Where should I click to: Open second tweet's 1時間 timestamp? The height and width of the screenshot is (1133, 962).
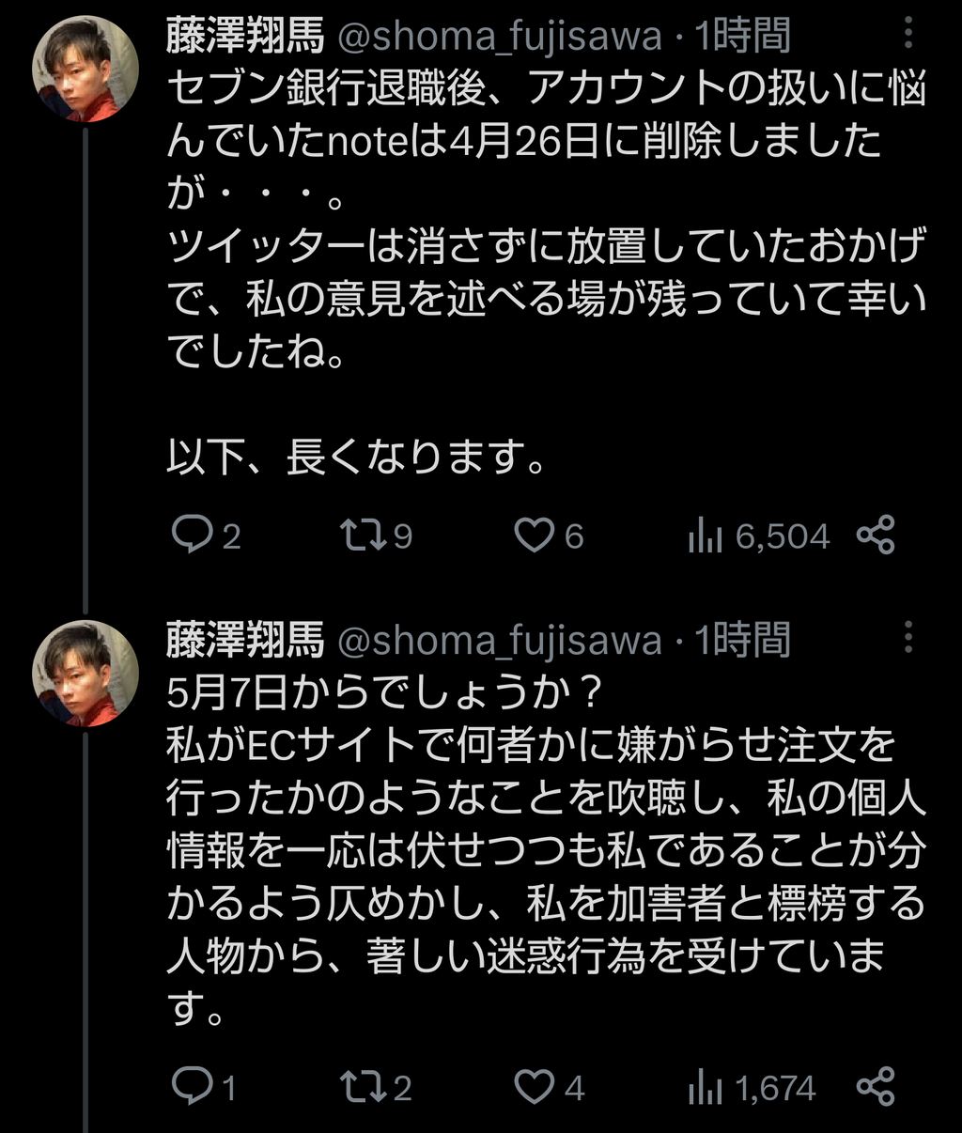point(742,641)
